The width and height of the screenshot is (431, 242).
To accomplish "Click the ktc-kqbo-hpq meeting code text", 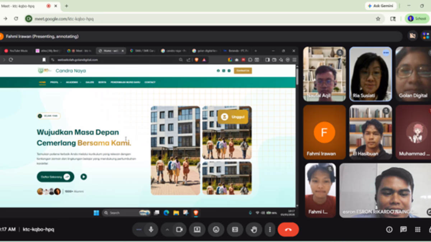I will pyautogui.click(x=38, y=229).
